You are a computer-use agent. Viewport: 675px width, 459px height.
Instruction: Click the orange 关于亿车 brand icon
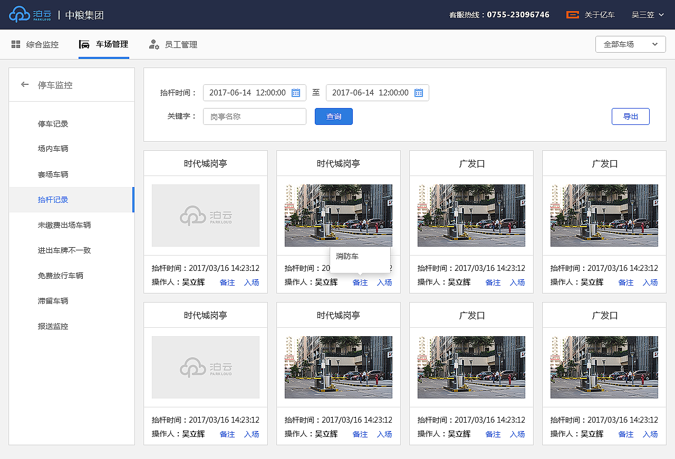click(572, 15)
